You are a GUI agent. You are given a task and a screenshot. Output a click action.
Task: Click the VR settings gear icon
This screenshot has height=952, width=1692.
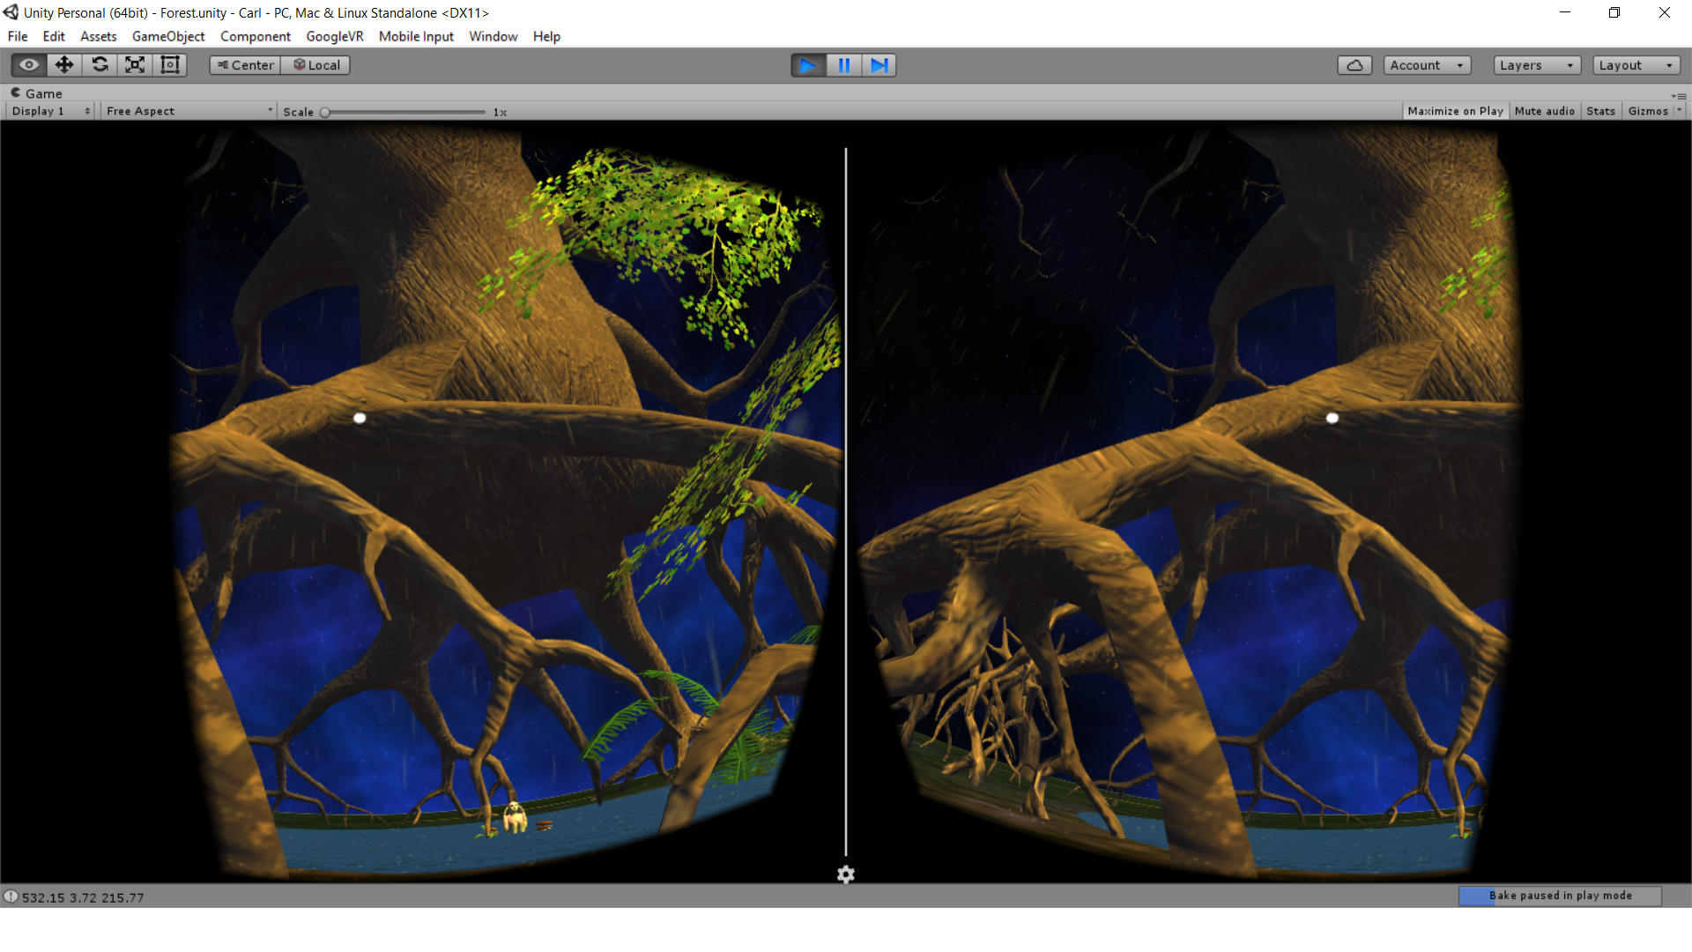pyautogui.click(x=846, y=874)
